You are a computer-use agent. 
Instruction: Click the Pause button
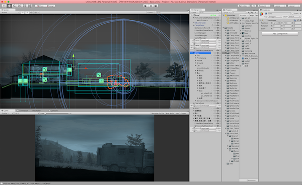click(x=150, y=6)
